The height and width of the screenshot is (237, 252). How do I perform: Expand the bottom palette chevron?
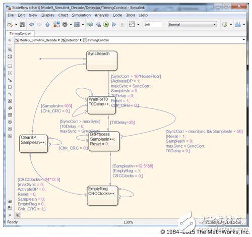(10, 215)
